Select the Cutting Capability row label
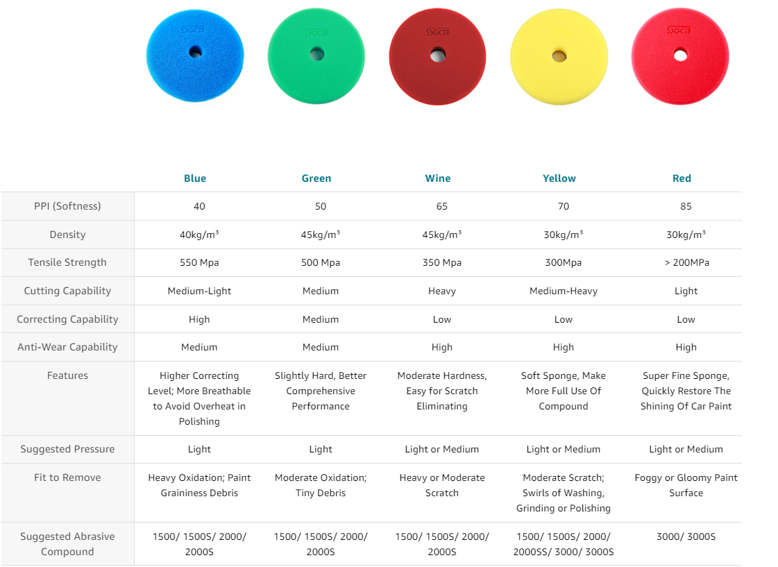 67,291
